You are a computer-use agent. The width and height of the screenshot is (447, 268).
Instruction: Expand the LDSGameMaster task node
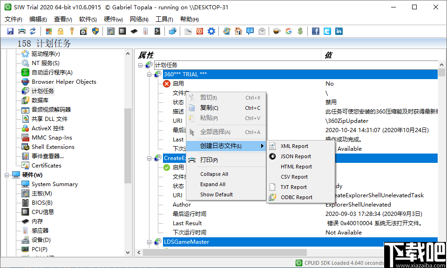pyautogui.click(x=149, y=242)
